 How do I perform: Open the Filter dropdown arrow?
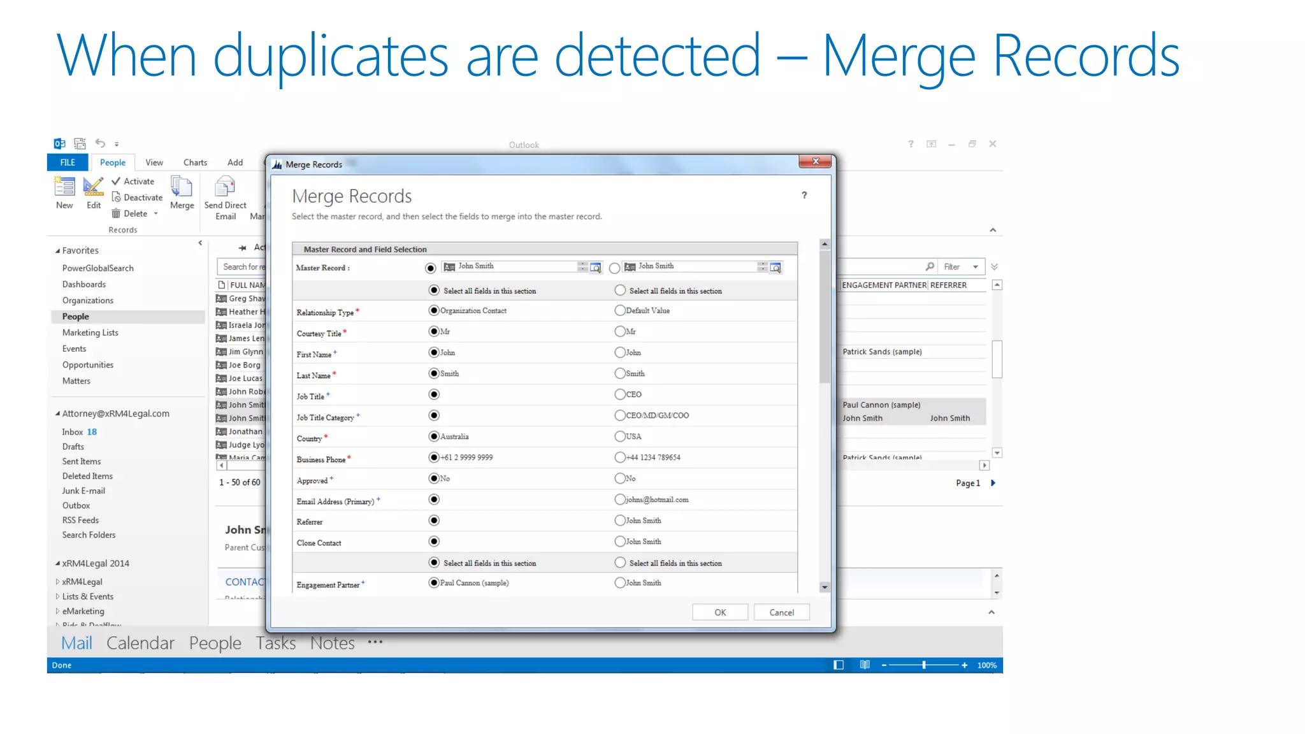tap(976, 267)
